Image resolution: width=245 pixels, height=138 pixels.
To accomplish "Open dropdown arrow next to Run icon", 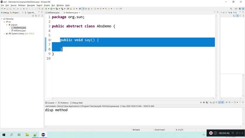I will coord(54,9).
